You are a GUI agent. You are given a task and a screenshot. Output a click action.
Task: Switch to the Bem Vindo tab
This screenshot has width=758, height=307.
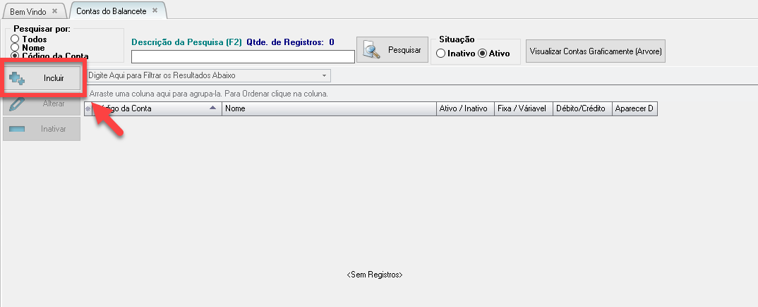pyautogui.click(x=29, y=12)
